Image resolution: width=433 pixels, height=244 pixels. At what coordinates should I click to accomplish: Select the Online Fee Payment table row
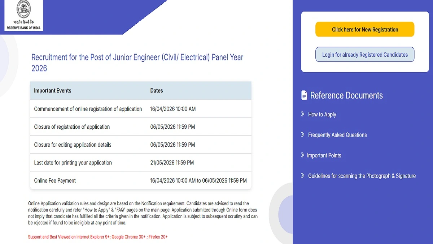[x=141, y=180]
